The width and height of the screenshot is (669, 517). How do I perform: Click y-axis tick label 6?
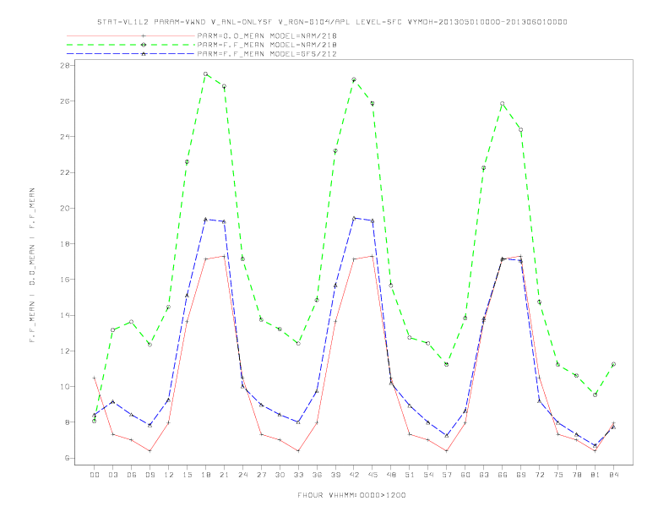[68, 458]
